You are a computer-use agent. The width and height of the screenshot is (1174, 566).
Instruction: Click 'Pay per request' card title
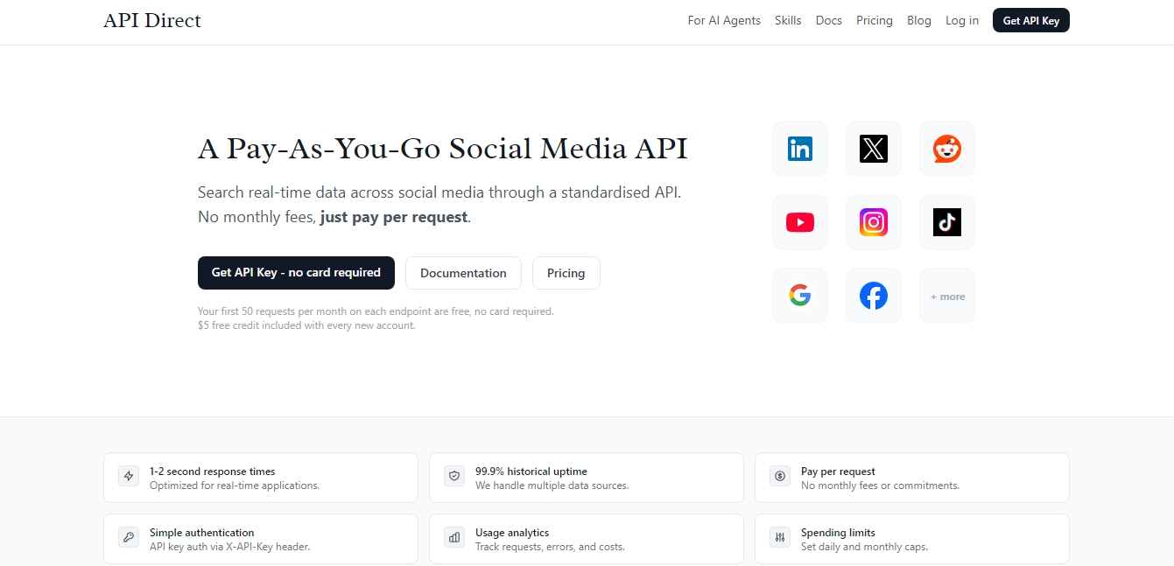[838, 472]
